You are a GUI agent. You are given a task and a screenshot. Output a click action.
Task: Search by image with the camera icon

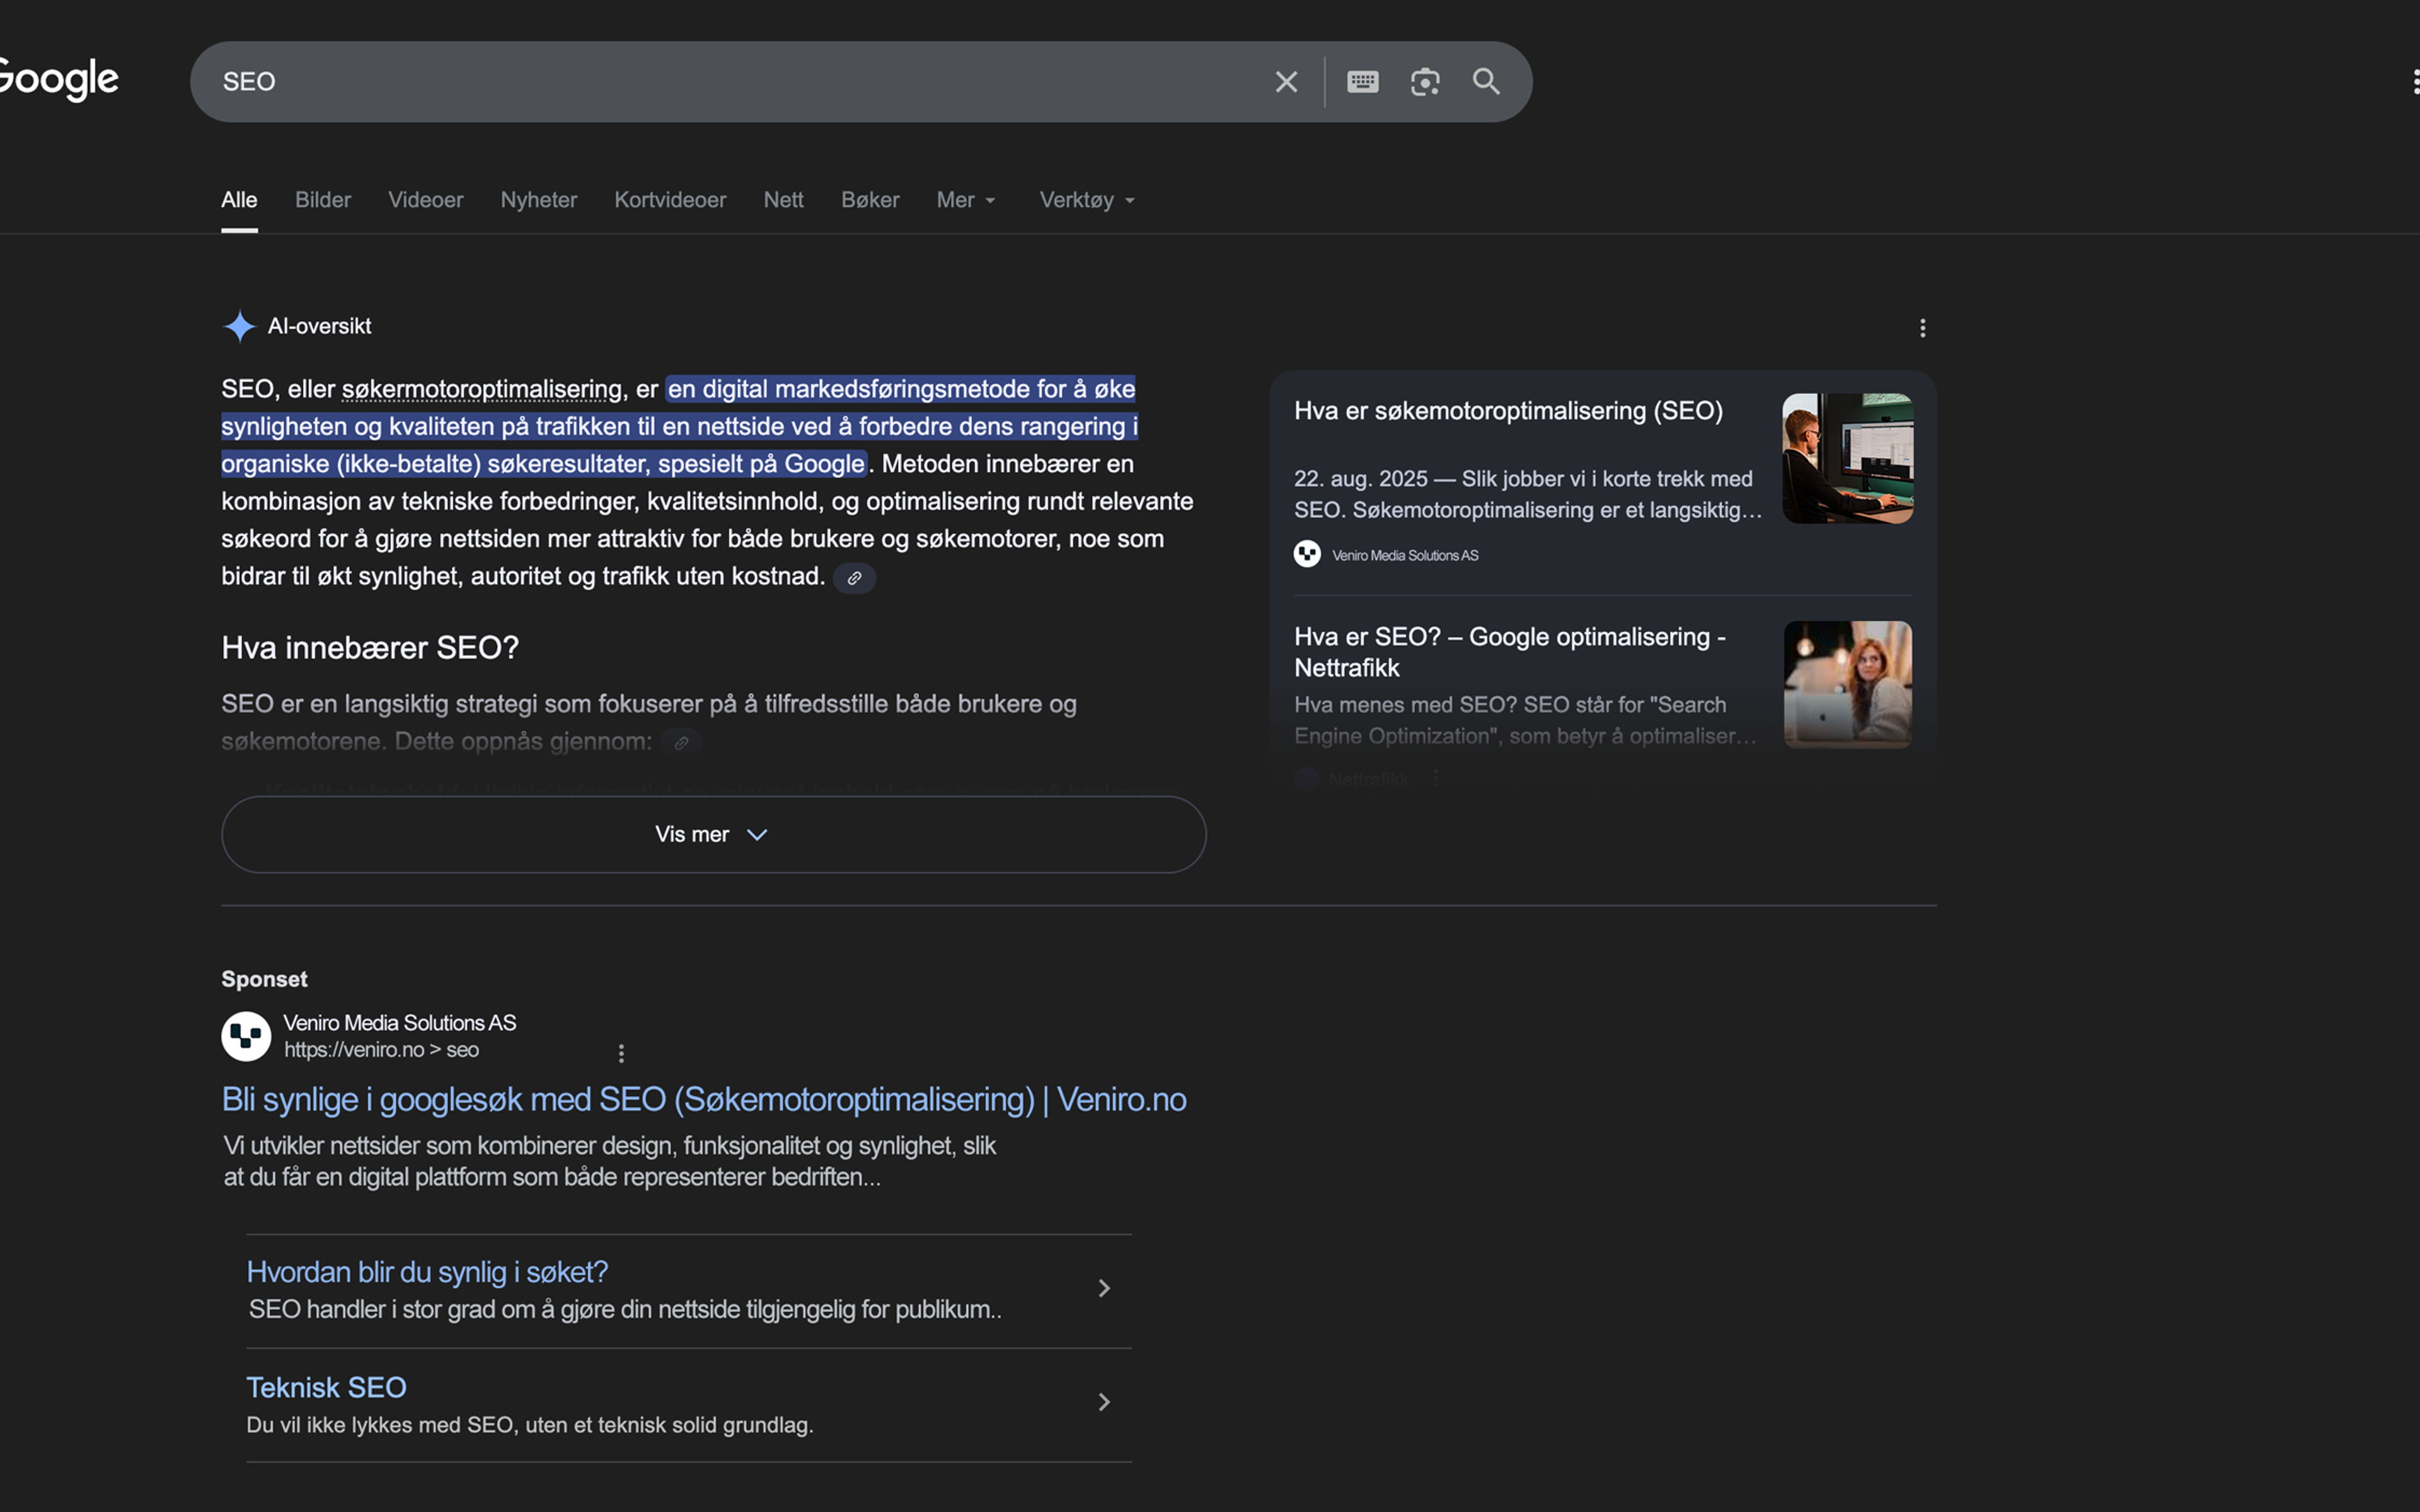[1425, 82]
